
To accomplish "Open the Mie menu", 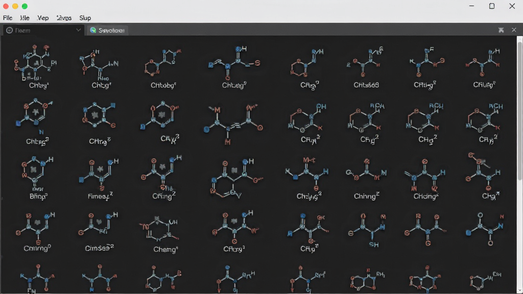I will pos(25,18).
